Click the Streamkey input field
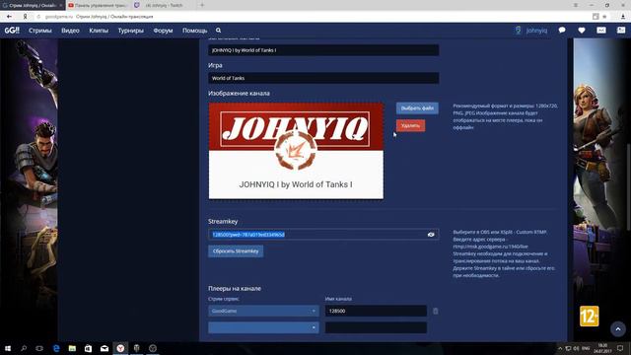631x355 pixels. point(323,235)
